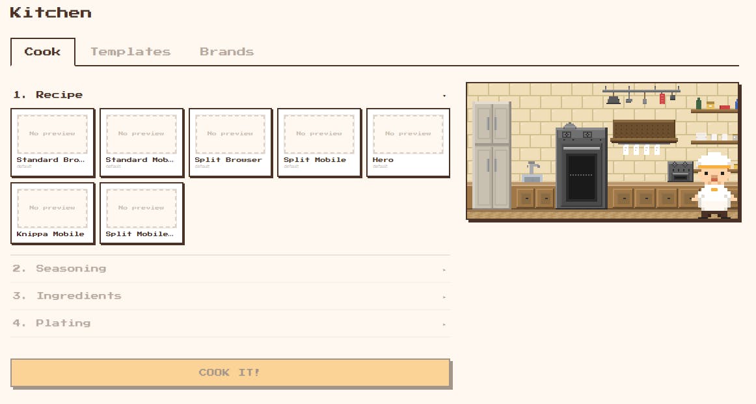Click the COOK IT! button

tap(230, 373)
